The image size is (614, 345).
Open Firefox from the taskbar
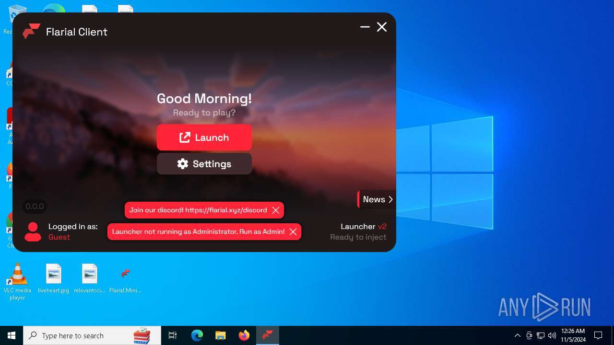point(244,335)
